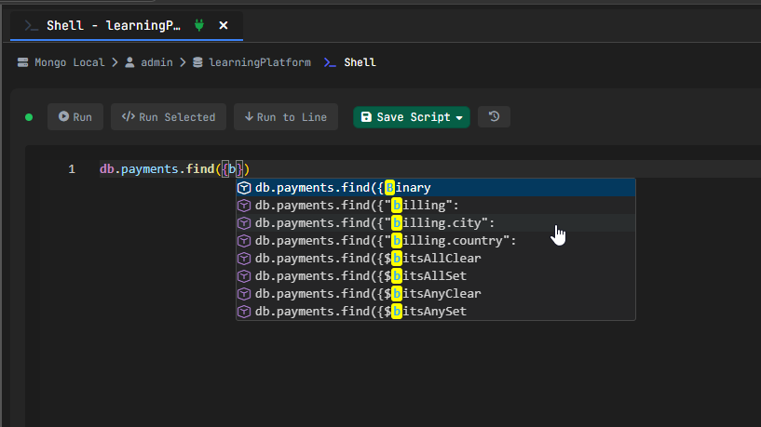Click Run Selected button

[169, 117]
